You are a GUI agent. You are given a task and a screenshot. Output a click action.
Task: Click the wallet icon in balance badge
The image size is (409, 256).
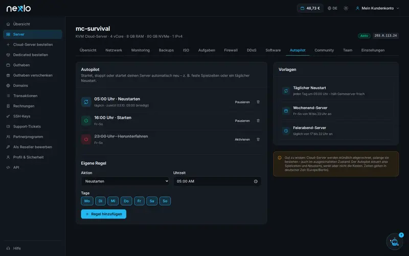302,8
